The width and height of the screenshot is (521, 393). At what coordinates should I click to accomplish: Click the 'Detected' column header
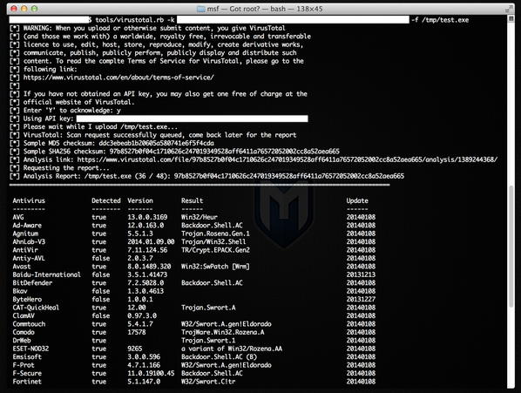(x=106, y=200)
